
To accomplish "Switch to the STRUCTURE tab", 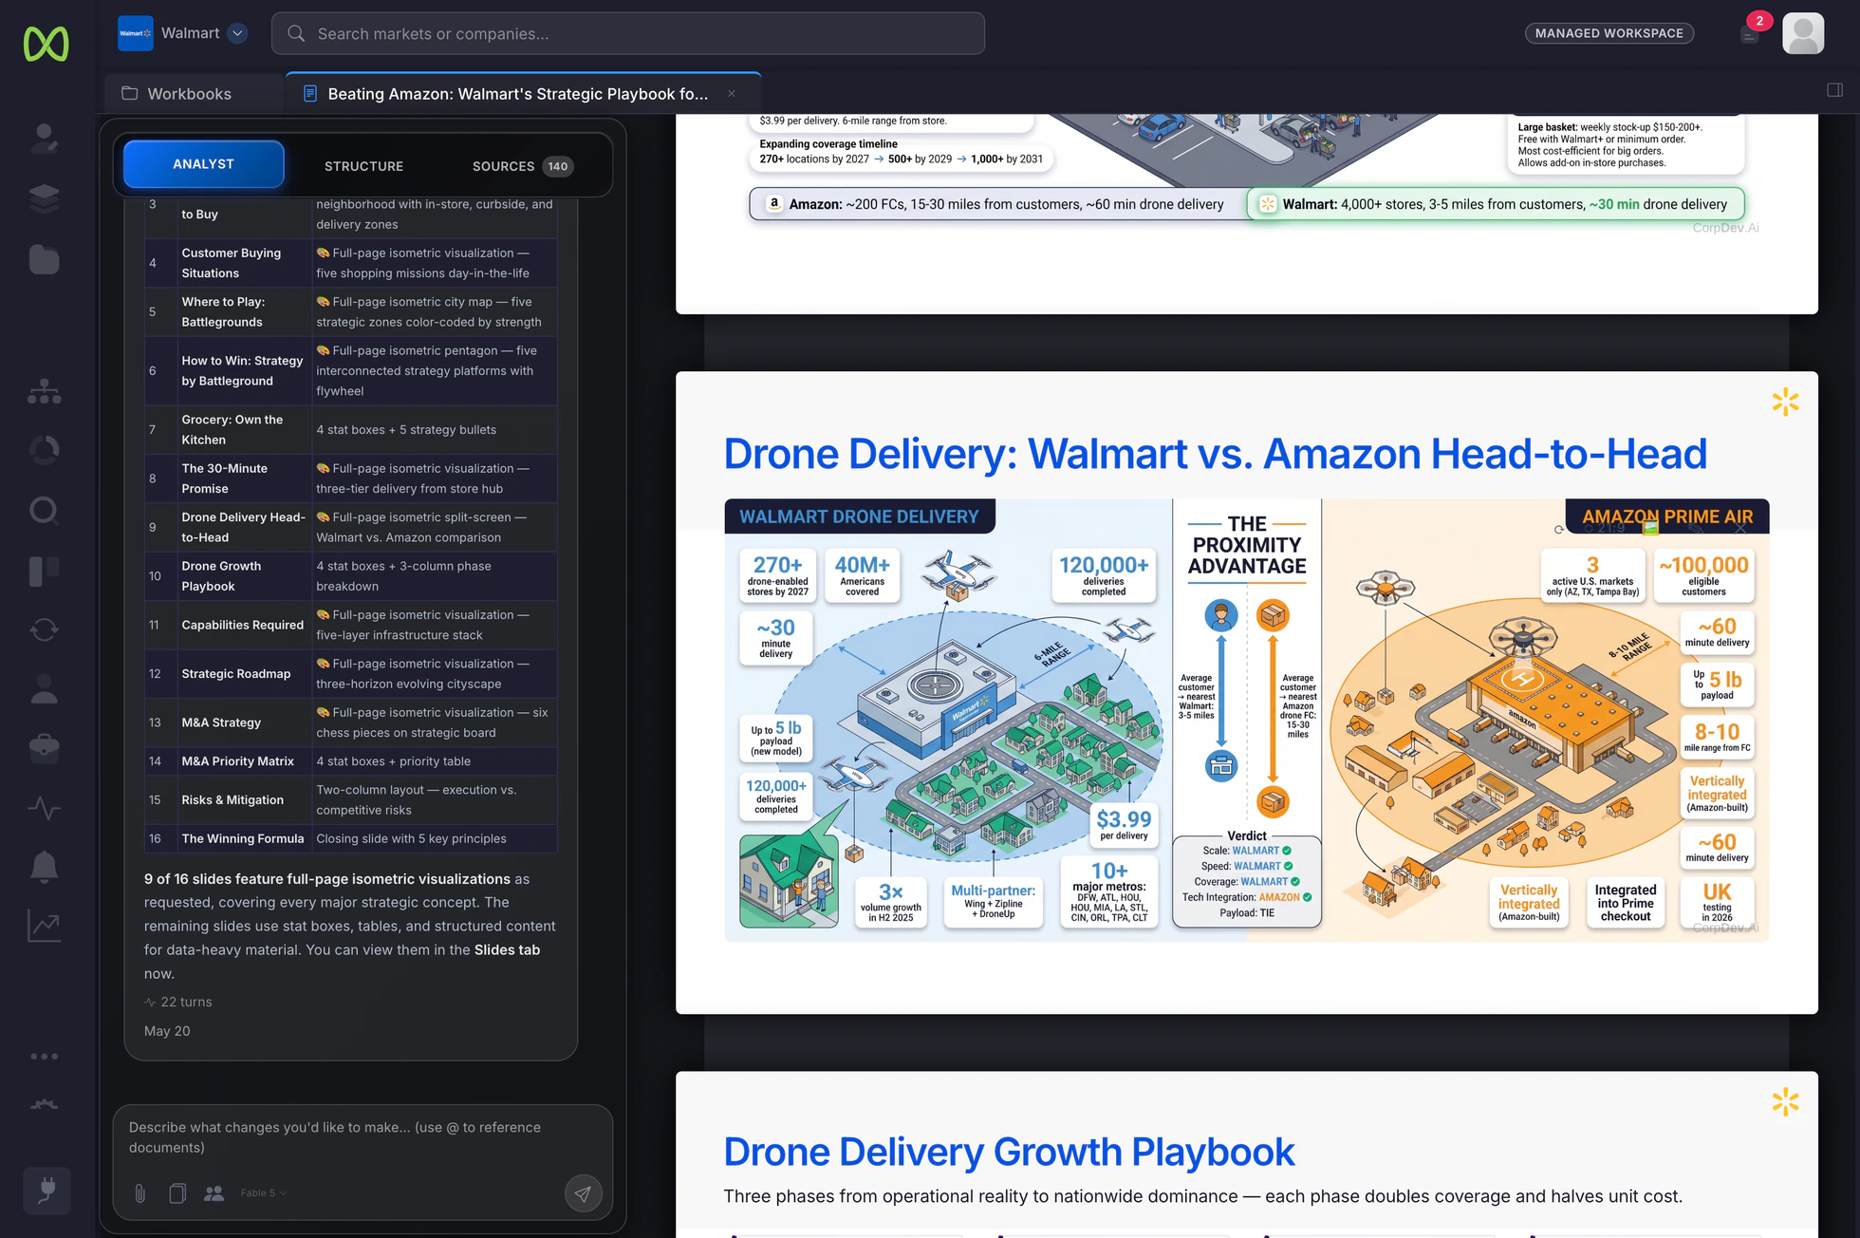I will click(363, 166).
